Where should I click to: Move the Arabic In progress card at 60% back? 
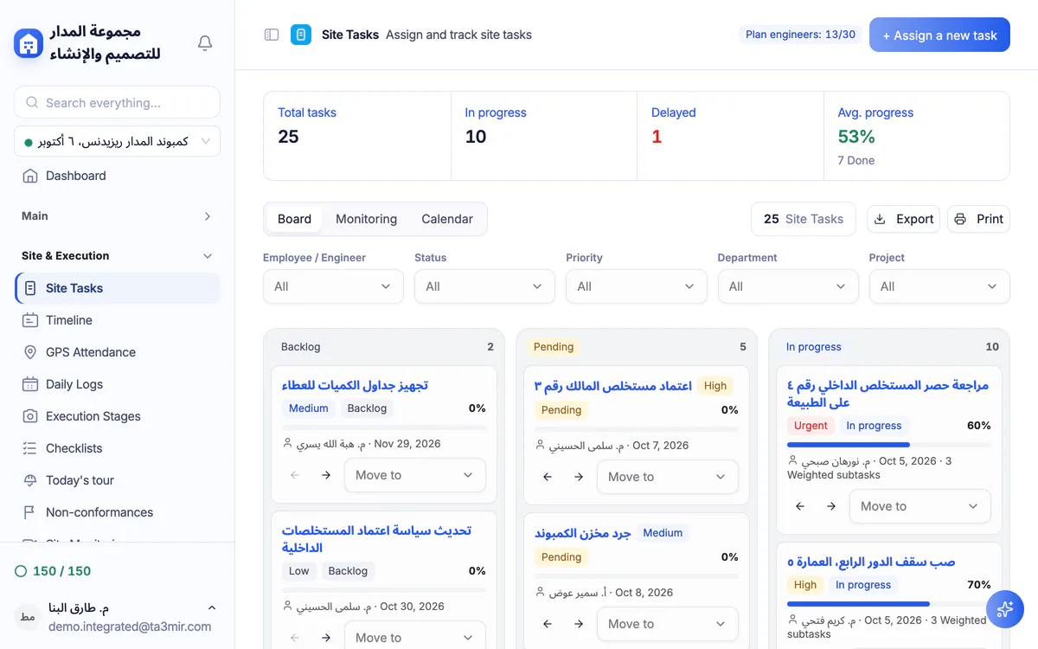800,506
